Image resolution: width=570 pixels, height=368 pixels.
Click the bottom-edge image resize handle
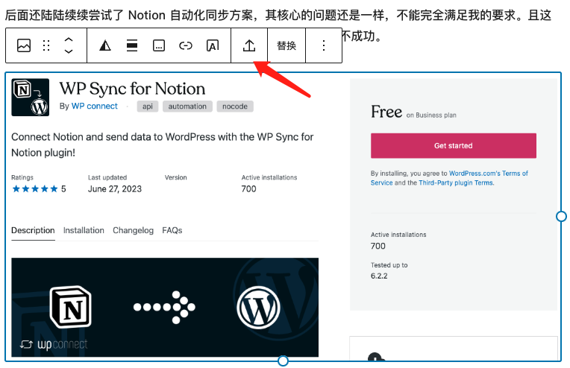tap(283, 361)
